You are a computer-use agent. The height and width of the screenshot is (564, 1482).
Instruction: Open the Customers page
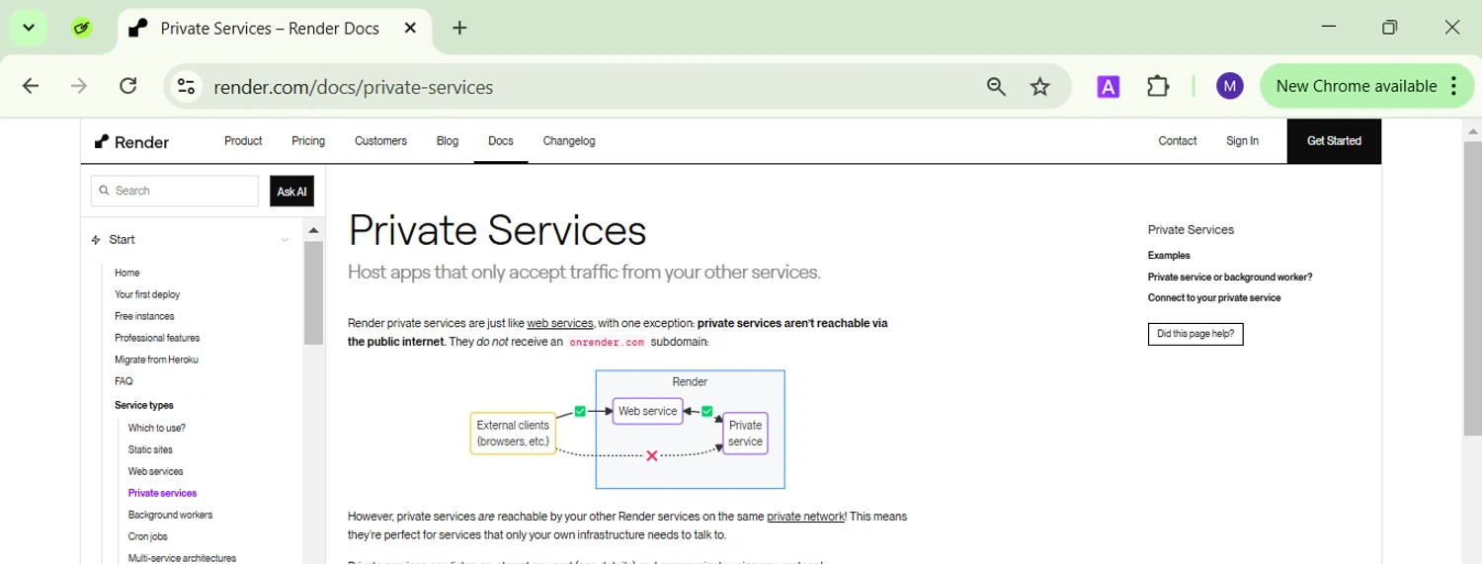pyautogui.click(x=380, y=141)
